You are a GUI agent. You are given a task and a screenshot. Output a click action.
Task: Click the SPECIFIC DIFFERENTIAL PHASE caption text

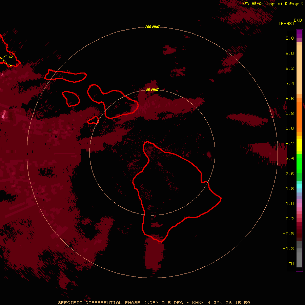pos(99,303)
